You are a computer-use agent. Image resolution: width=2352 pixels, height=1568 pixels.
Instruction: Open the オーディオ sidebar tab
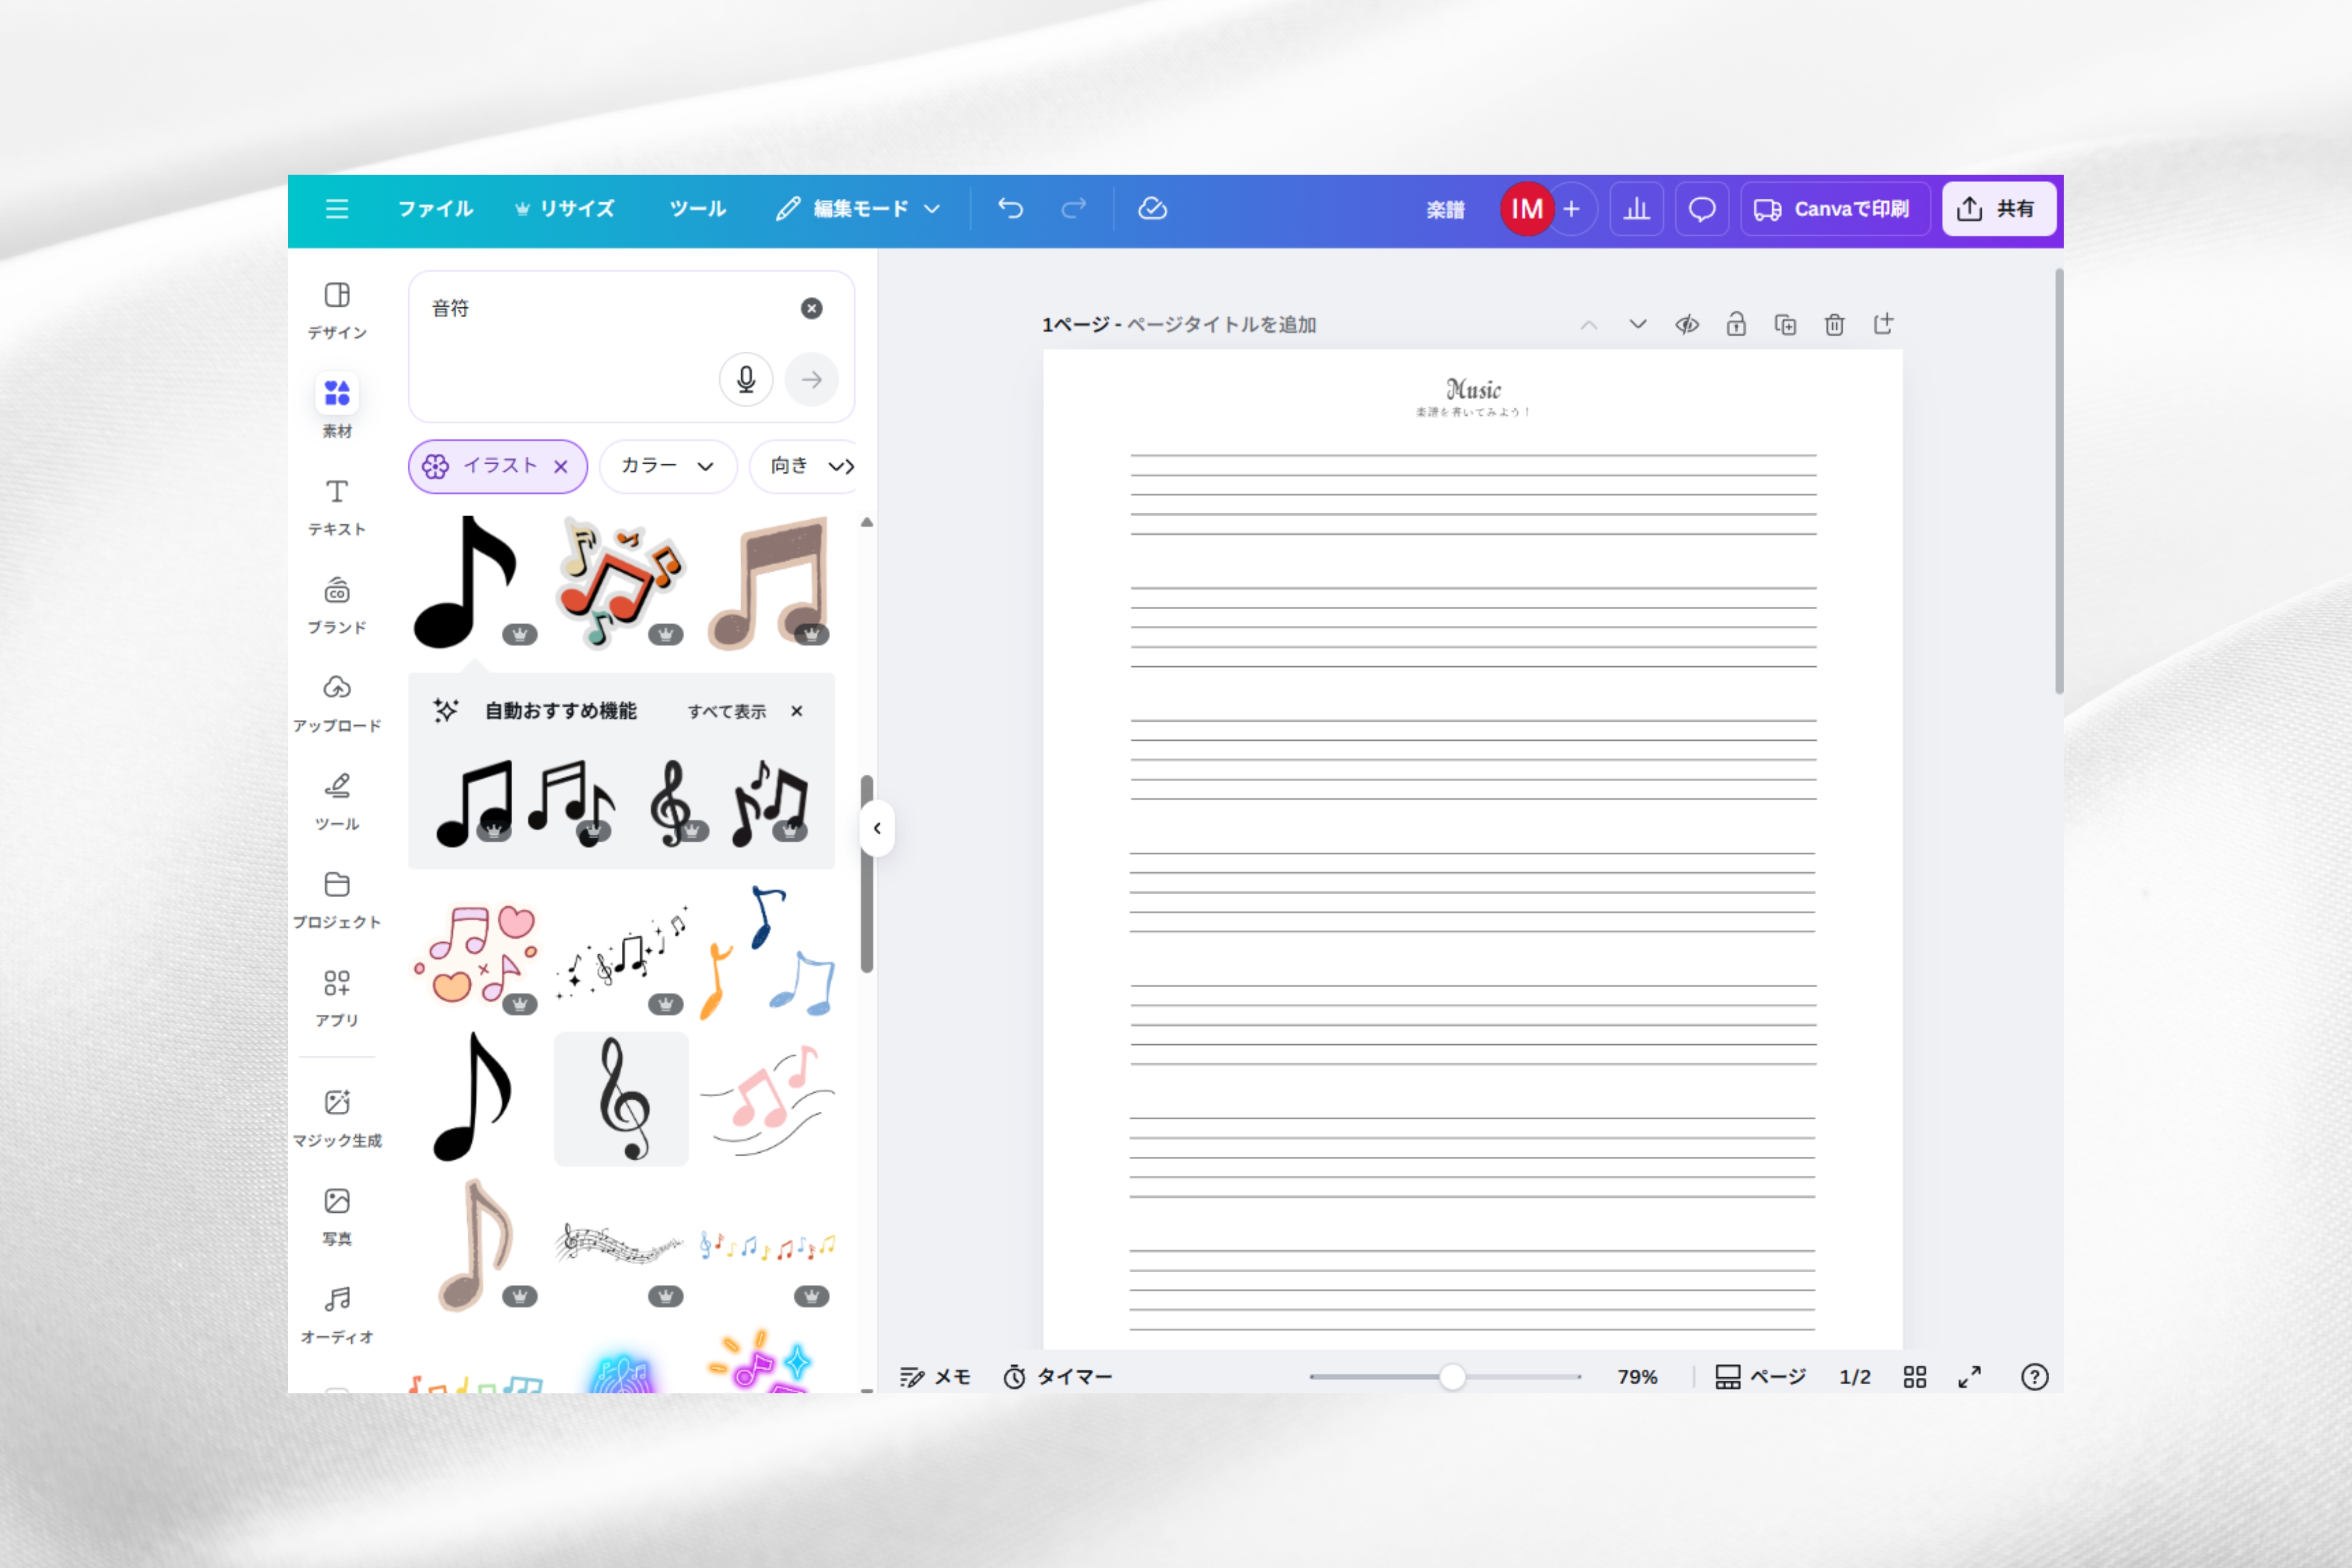337,1315
